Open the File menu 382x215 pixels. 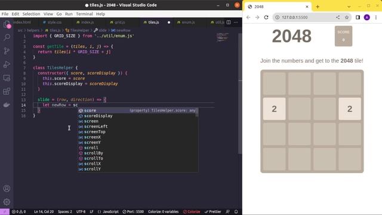tap(5, 14)
